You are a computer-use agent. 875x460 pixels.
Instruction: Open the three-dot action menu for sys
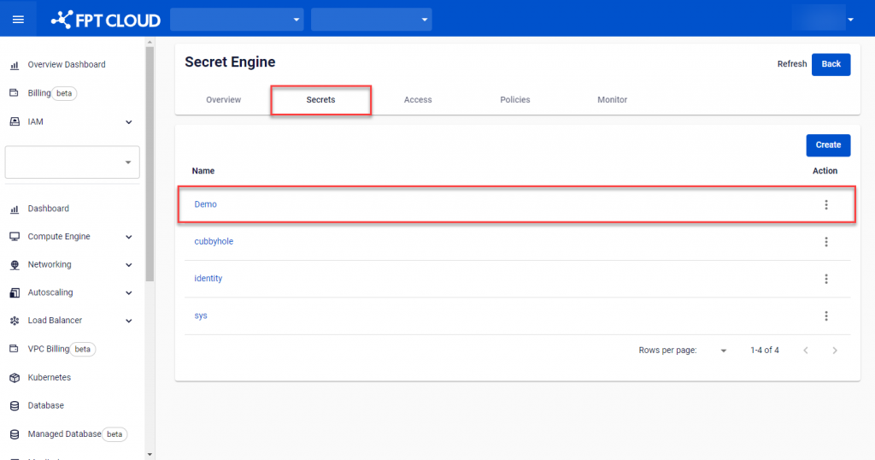point(825,316)
